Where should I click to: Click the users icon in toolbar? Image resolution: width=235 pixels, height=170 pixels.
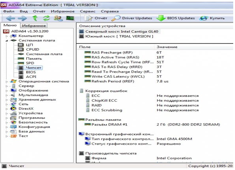58,18
